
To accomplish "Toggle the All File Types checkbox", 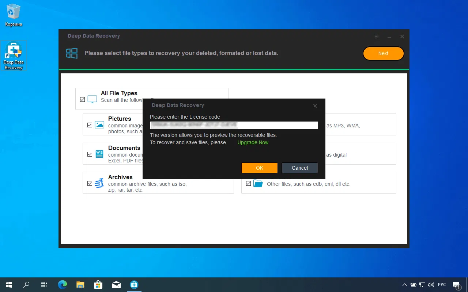I will tap(82, 99).
